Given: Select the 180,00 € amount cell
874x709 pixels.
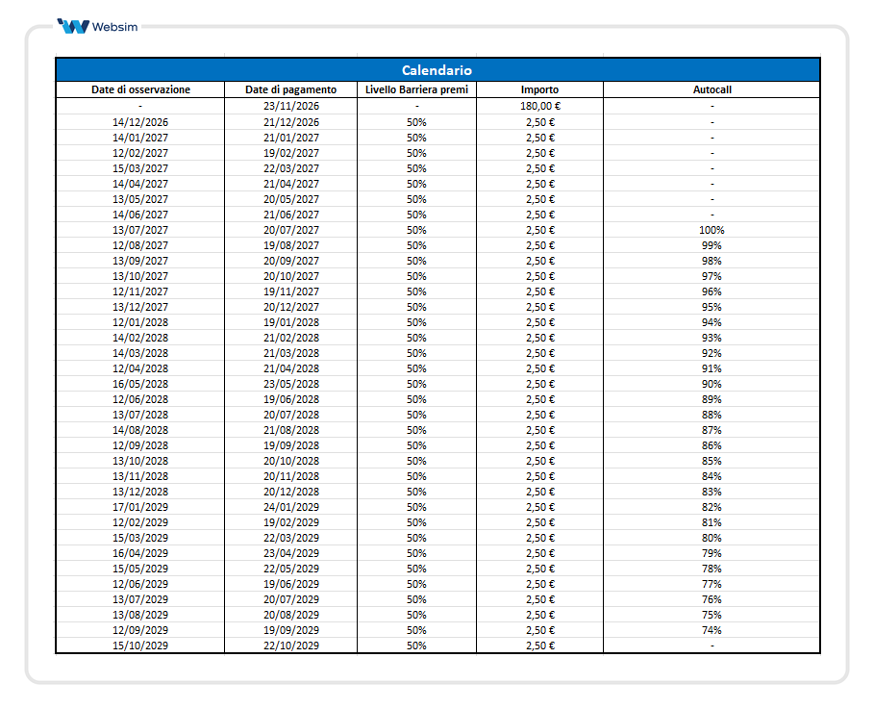Looking at the screenshot, I should click(540, 106).
